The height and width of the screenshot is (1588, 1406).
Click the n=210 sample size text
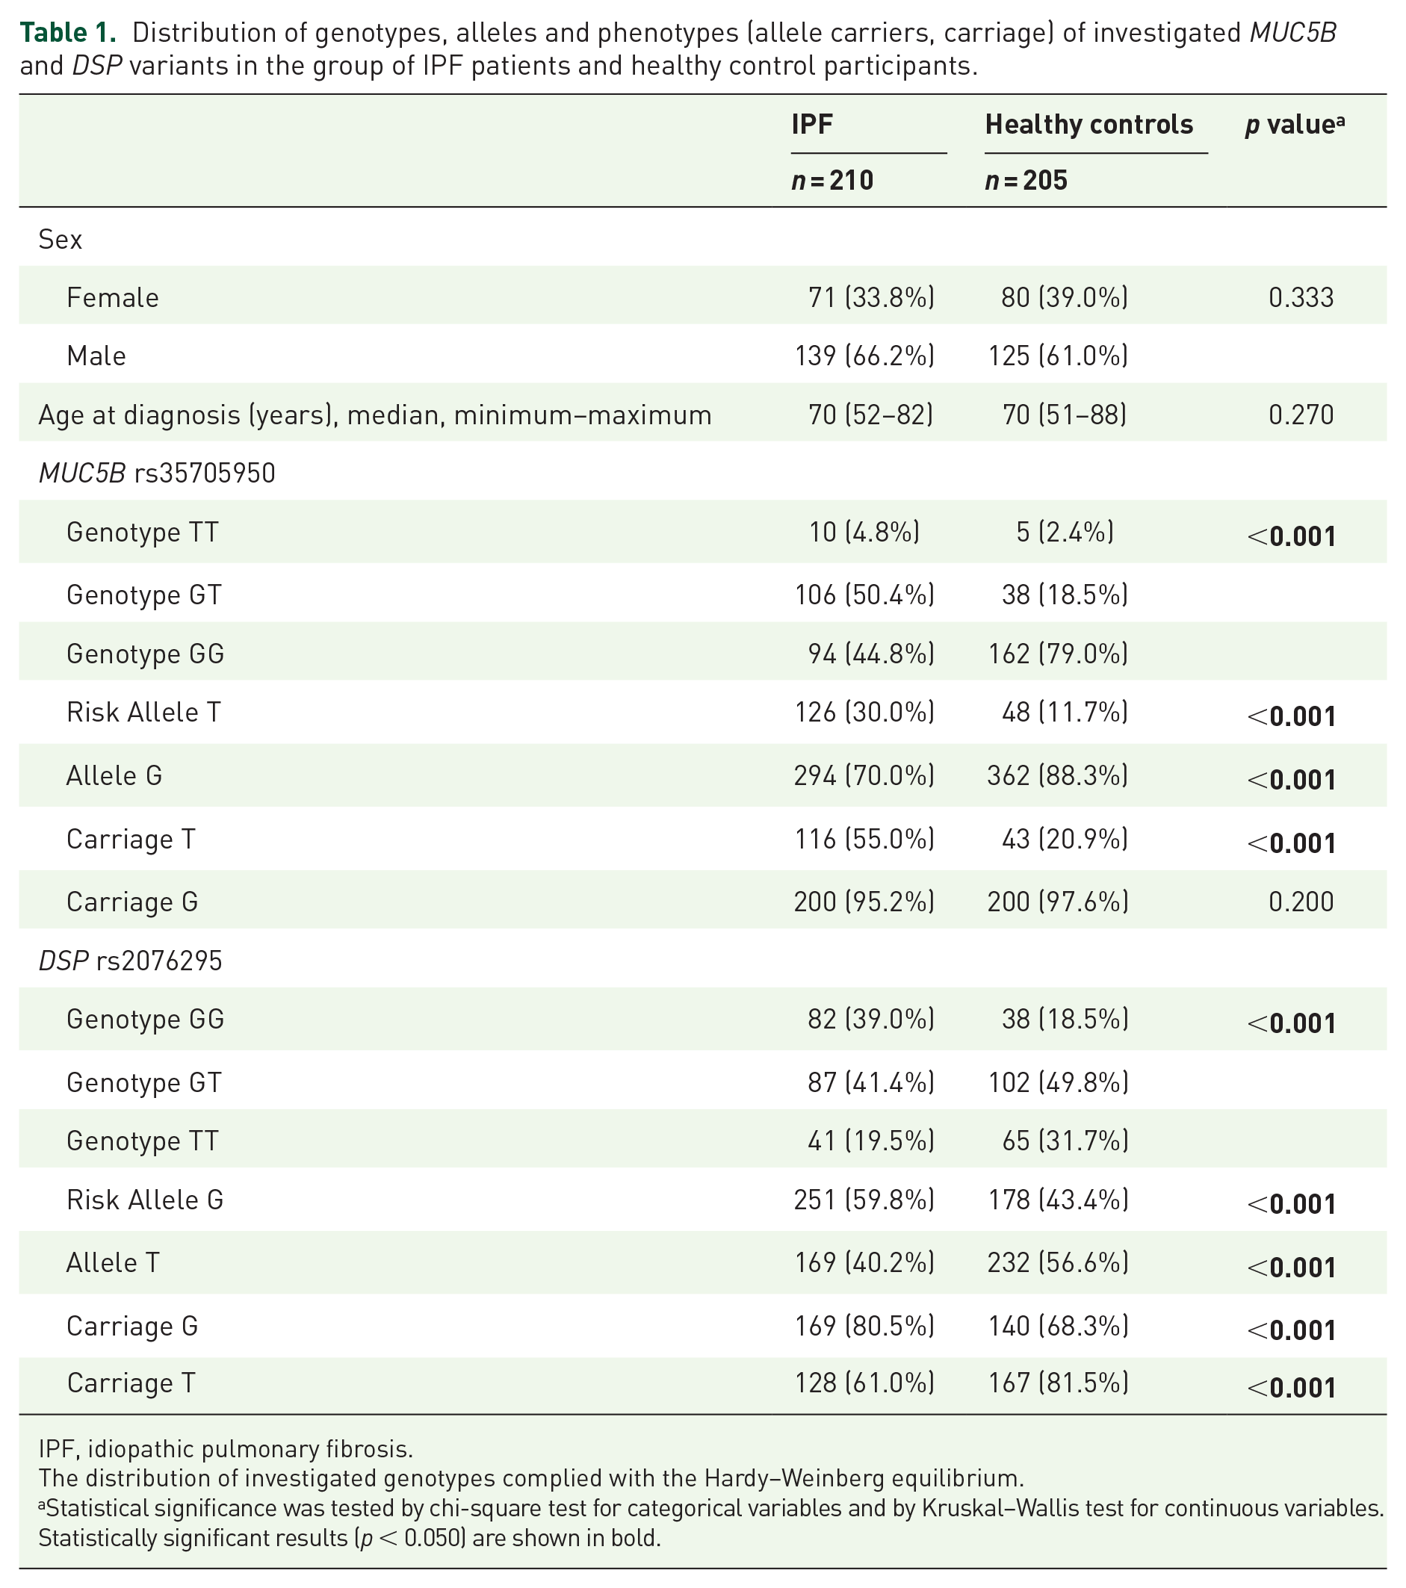[832, 180]
